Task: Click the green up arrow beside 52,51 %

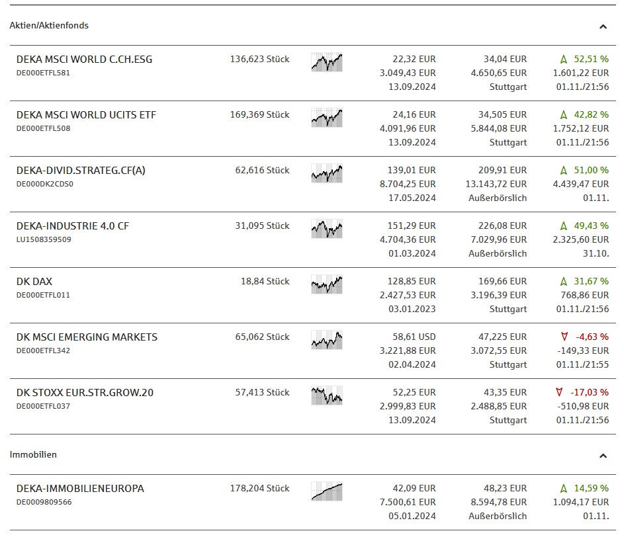Action: [x=564, y=60]
